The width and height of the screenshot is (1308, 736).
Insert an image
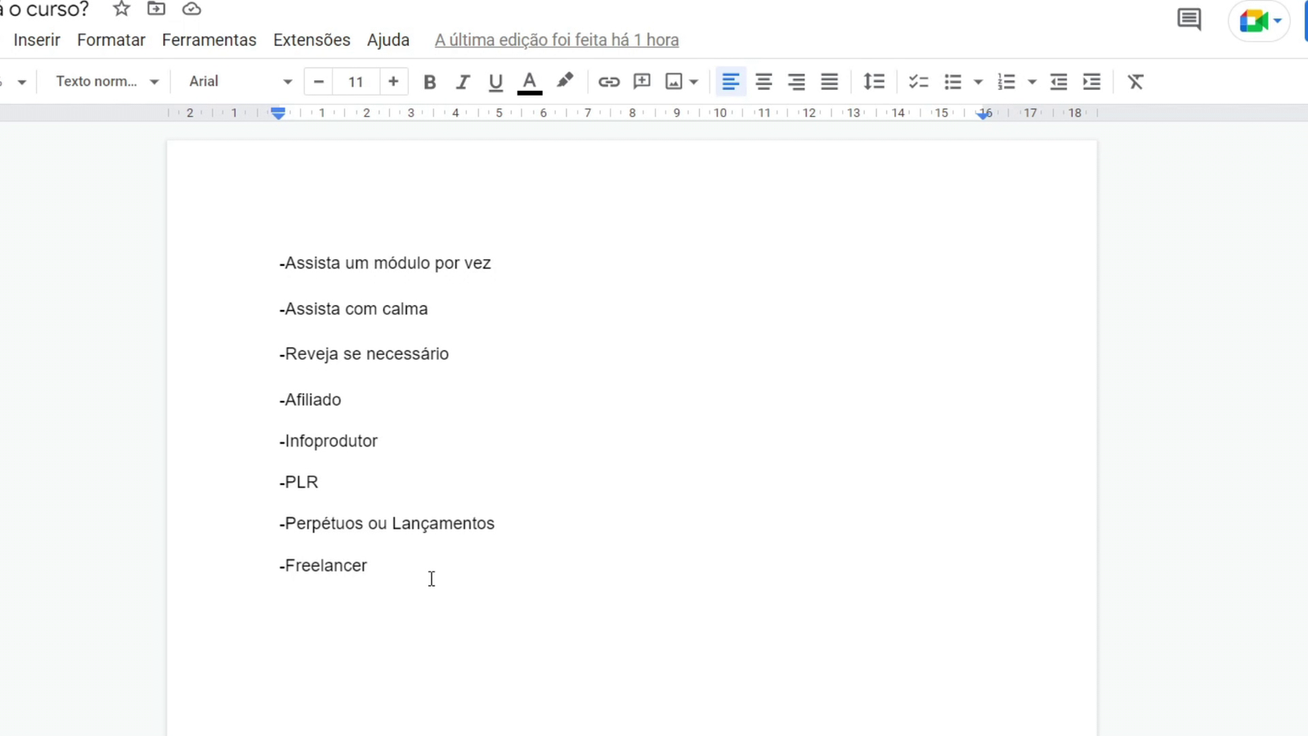674,82
